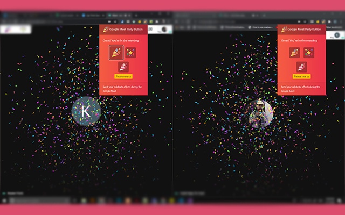Click the Google Meet Party Button logo in left popup header
Image resolution: width=345 pixels, height=215 pixels.
click(x=106, y=29)
